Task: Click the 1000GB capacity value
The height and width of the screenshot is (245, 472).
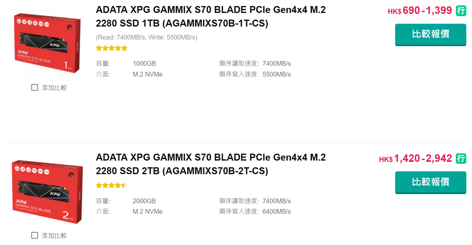Action: (x=144, y=64)
